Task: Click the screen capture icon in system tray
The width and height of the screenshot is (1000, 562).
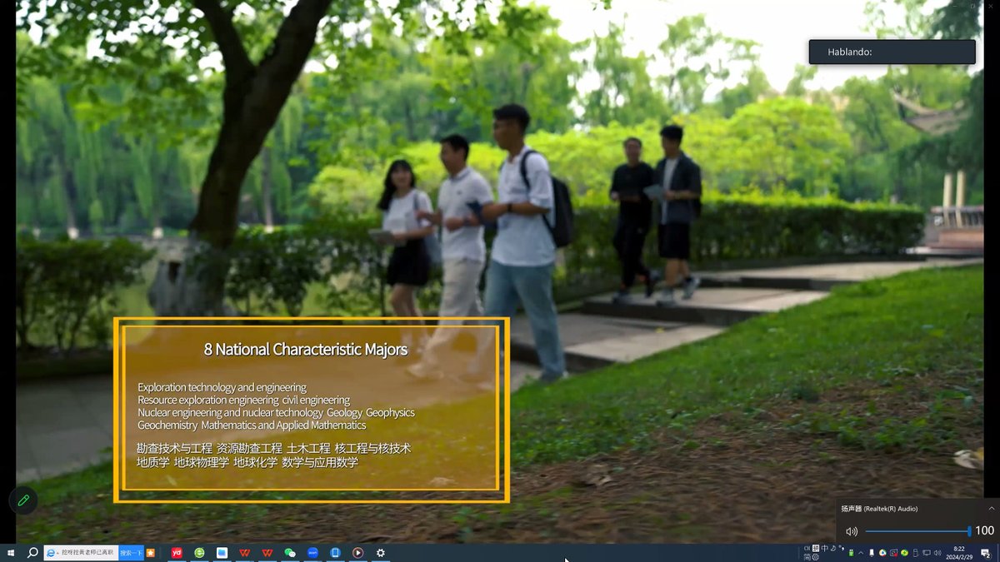Action: tap(893, 552)
